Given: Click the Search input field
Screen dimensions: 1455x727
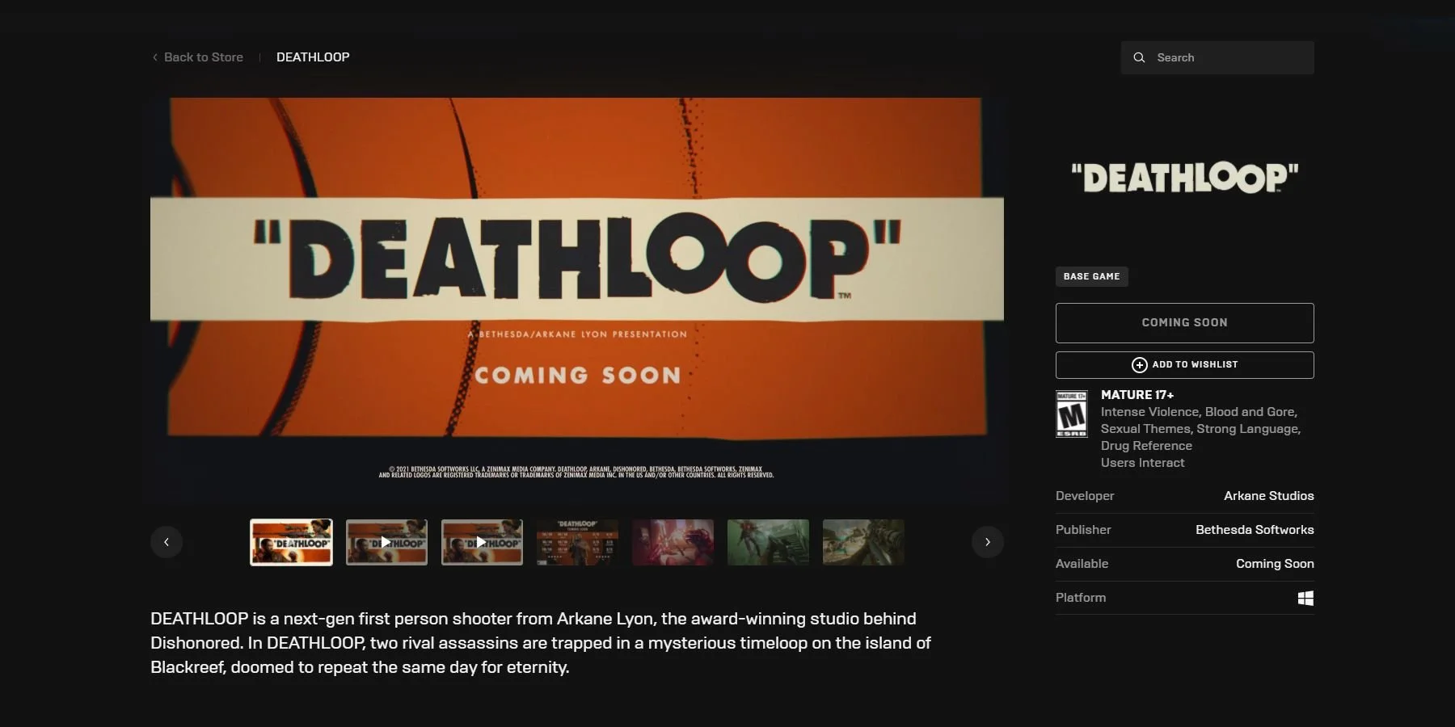Looking at the screenshot, I should point(1217,57).
